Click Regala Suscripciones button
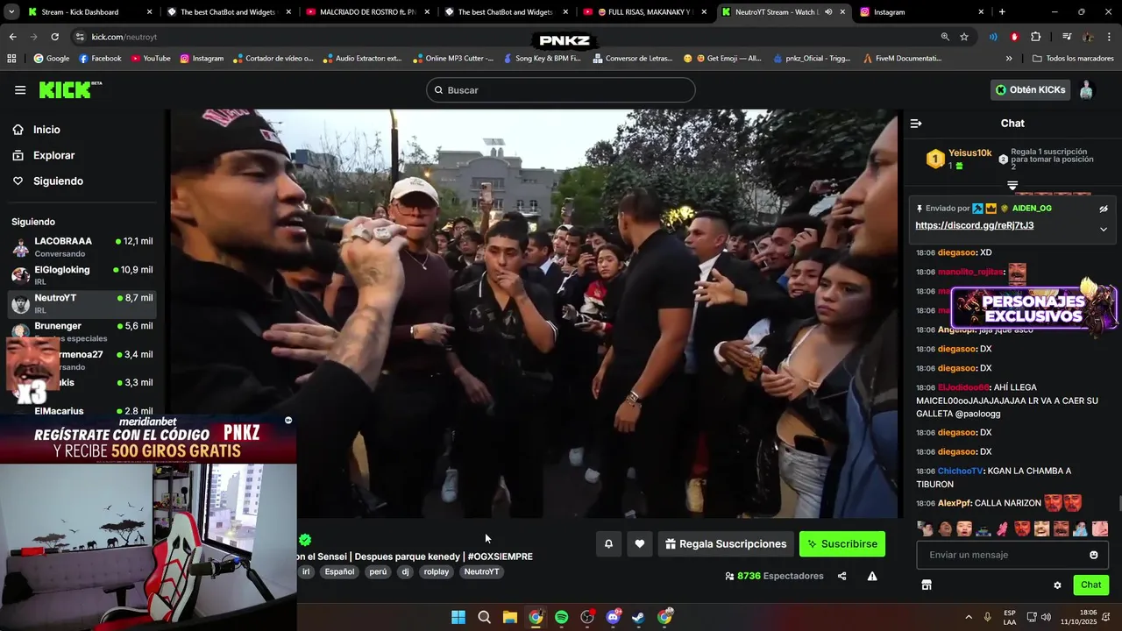 click(726, 544)
